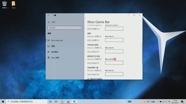This screenshot has height=104, width=186.
Task: Go back with the Settings back arrow
Action: pos(49,15)
